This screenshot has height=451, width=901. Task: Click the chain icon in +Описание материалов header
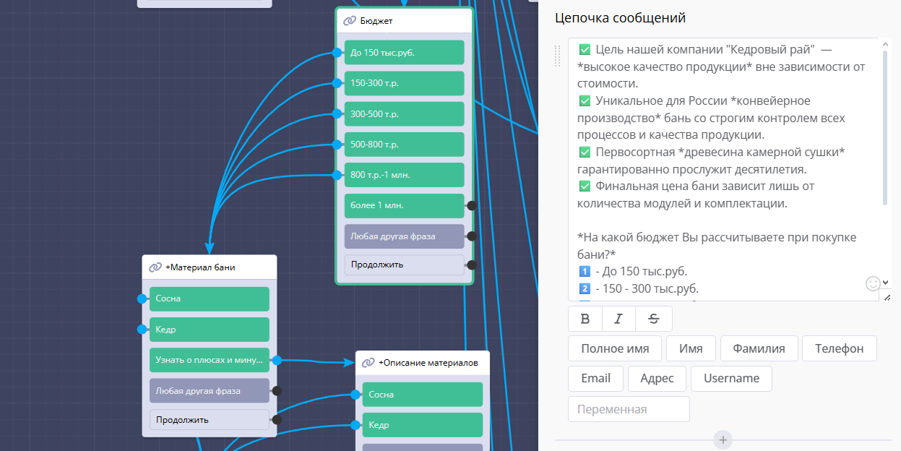tap(368, 363)
